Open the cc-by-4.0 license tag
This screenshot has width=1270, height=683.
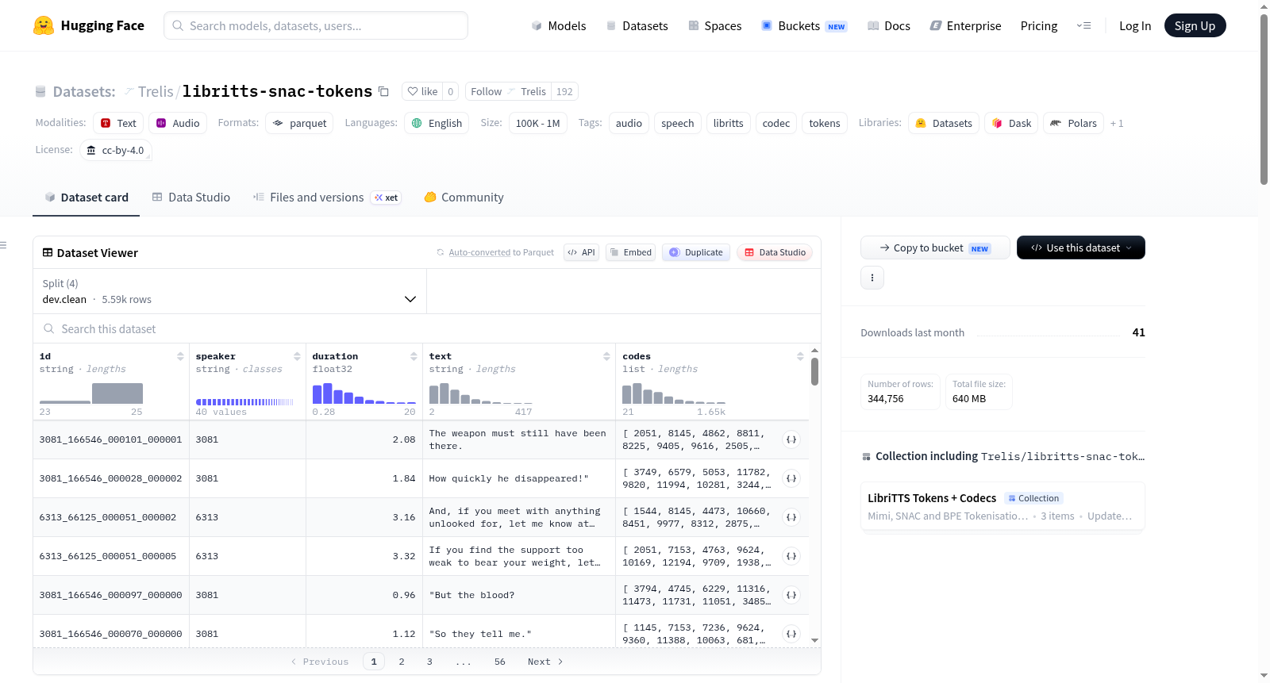click(x=116, y=150)
